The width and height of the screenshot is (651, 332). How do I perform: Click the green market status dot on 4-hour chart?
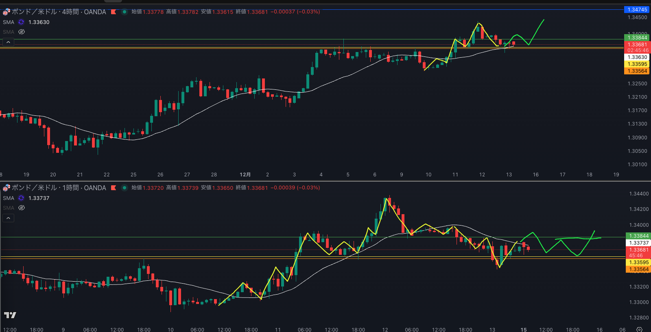coord(125,12)
